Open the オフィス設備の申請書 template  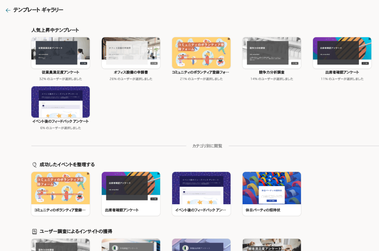point(131,53)
